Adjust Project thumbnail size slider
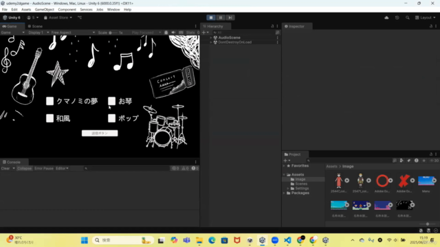Screen dimensions: 440x247 [428, 224]
